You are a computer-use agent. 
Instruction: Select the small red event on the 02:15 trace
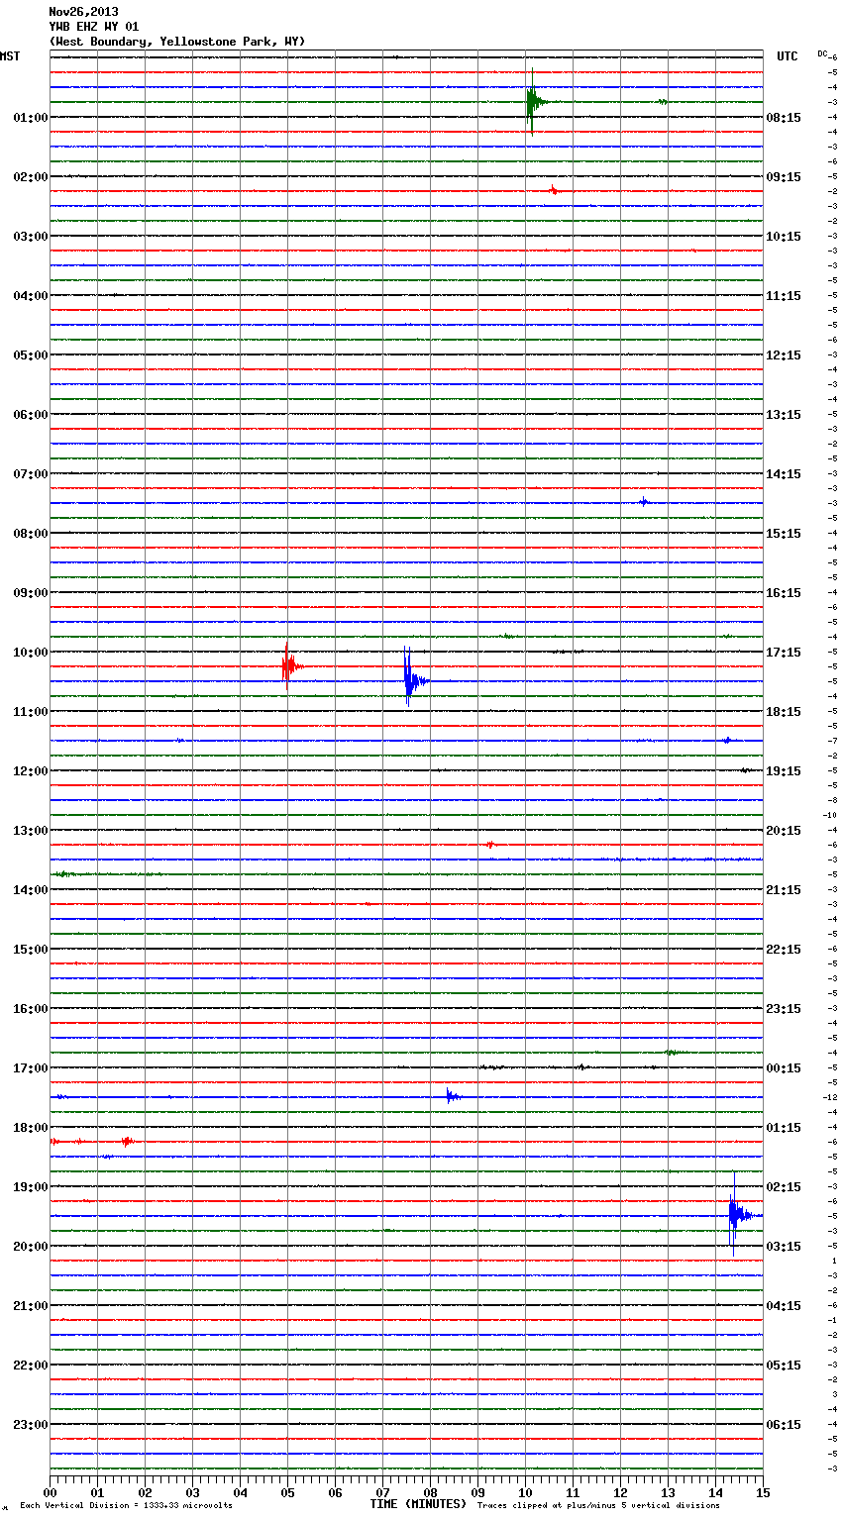[554, 190]
